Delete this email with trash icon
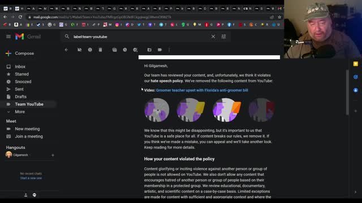The image size is (362, 203). click(x=100, y=50)
